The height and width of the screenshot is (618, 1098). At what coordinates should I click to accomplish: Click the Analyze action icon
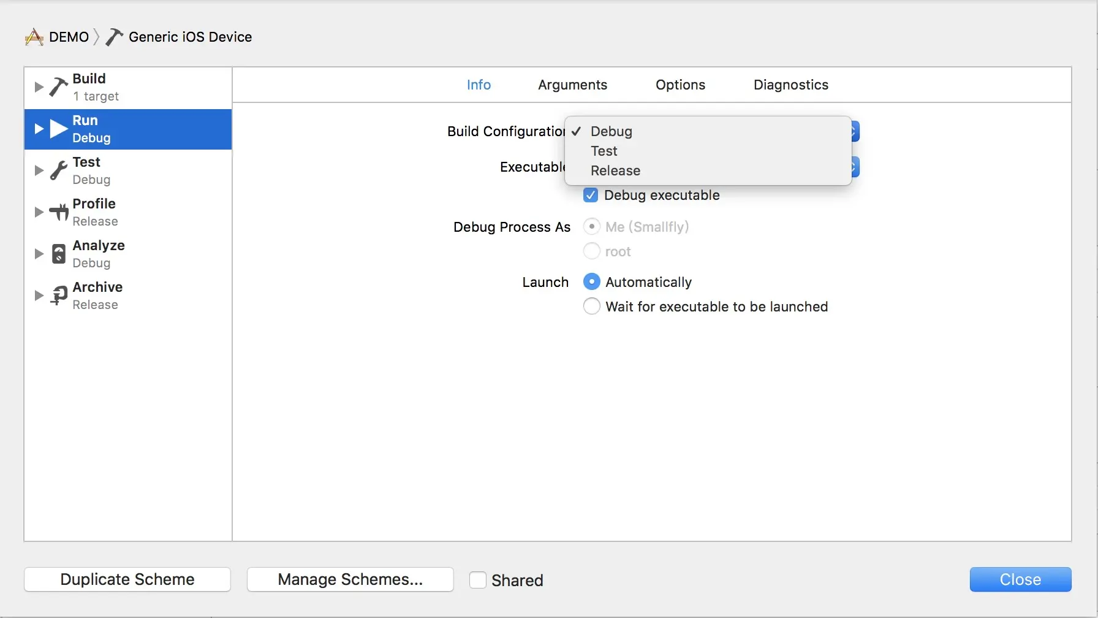[59, 254]
